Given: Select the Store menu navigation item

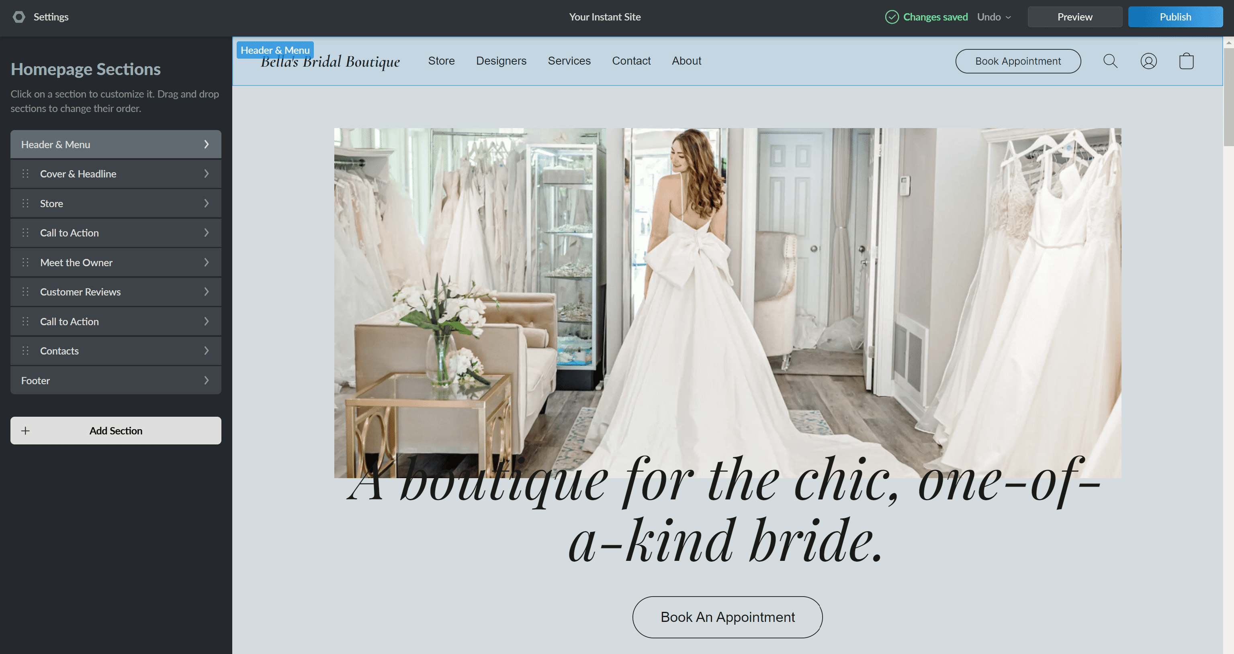Looking at the screenshot, I should coord(442,60).
